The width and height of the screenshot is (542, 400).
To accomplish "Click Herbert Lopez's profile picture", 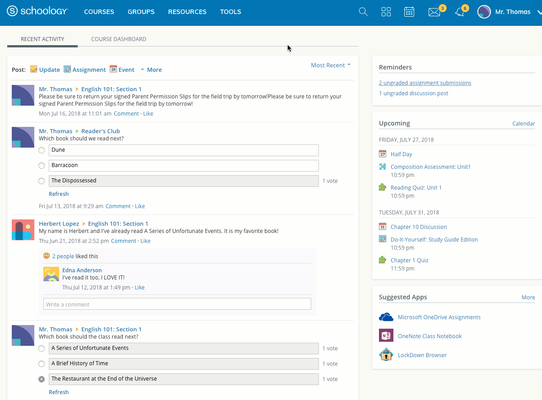I will [x=23, y=230].
